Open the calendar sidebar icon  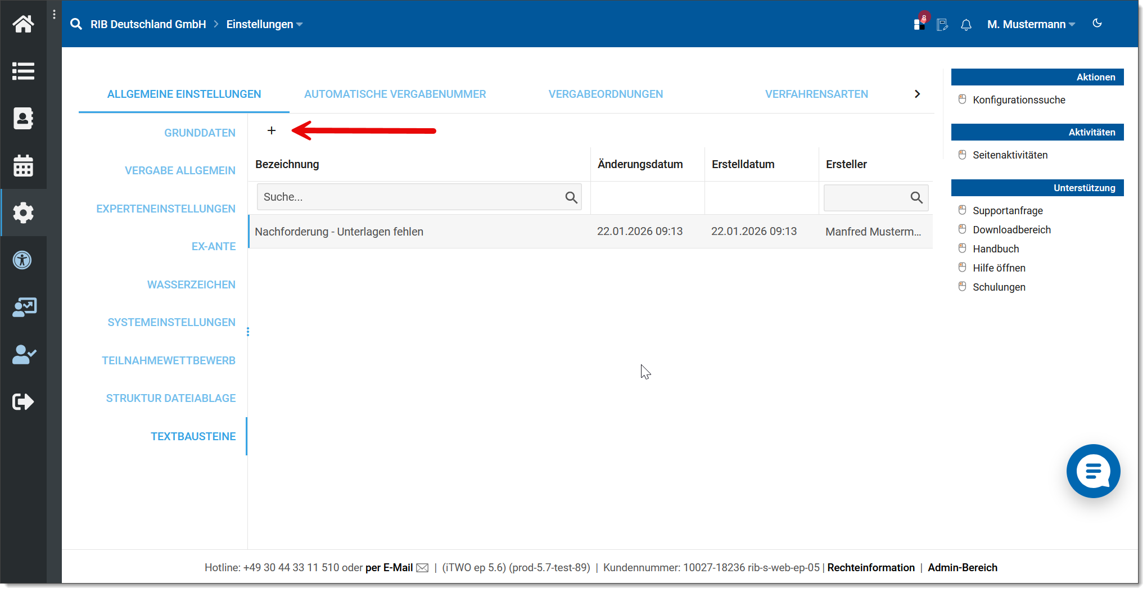tap(23, 166)
